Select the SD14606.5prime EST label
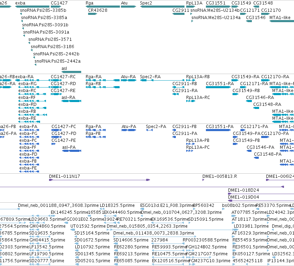Viewport: 294px width, 266px height. pos(131,240)
